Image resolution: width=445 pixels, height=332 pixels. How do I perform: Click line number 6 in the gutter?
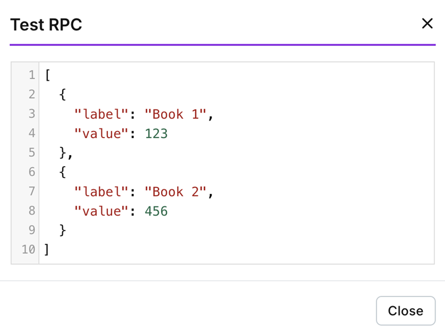pos(32,172)
